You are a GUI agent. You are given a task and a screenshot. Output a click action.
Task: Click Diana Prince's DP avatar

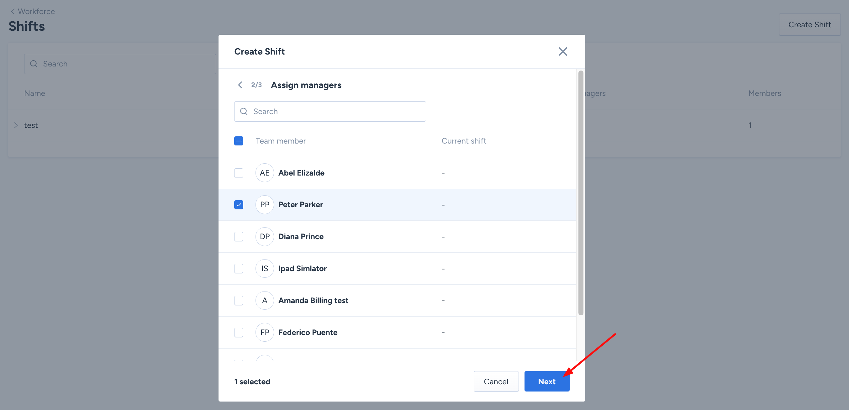click(265, 237)
